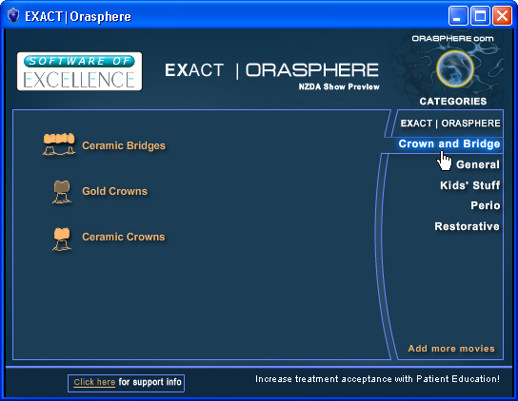Follow the 'Click here' support info link
The width and height of the screenshot is (518, 401).
pyautogui.click(x=94, y=382)
